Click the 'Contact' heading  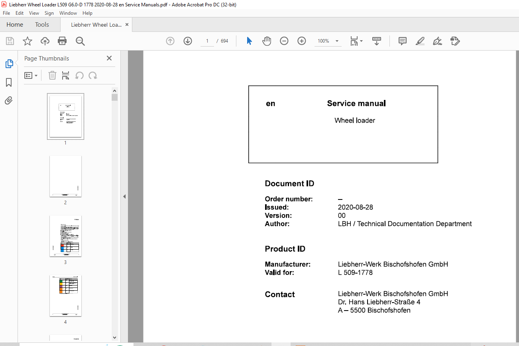coord(280,294)
